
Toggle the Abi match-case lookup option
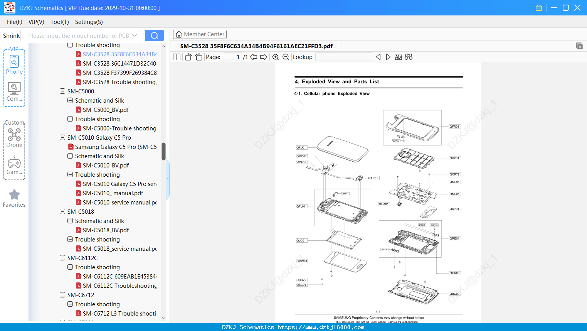[399, 57]
